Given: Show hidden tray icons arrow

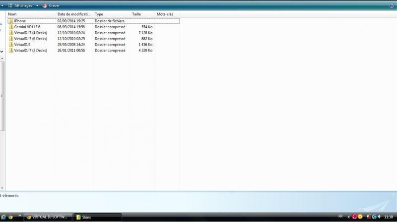Looking at the screenshot, I should pyautogui.click(x=349, y=217).
